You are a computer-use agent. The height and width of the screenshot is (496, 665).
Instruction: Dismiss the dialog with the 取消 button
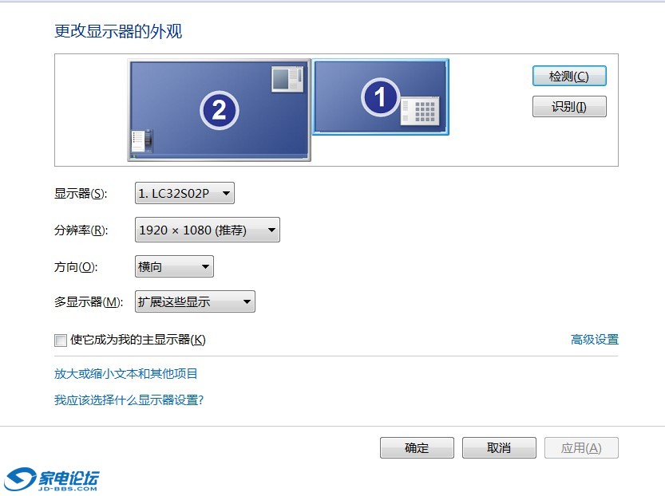(499, 447)
